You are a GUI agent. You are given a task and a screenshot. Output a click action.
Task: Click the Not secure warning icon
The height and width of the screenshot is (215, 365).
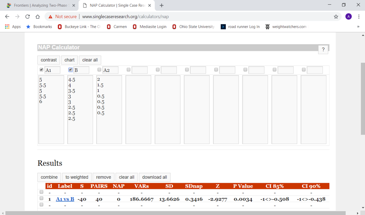(x=50, y=17)
